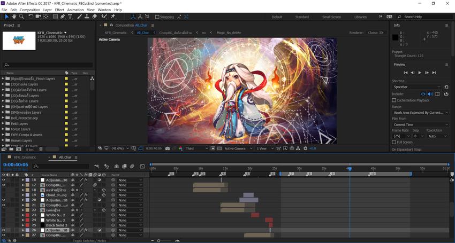Viewport: 455px width, 243px height.
Task: Jump to first frame in Preview
Action: coord(406,73)
